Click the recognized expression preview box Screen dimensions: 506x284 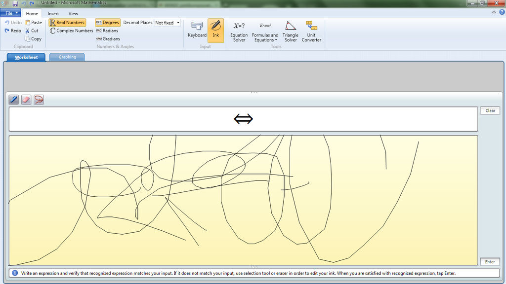pyautogui.click(x=243, y=119)
